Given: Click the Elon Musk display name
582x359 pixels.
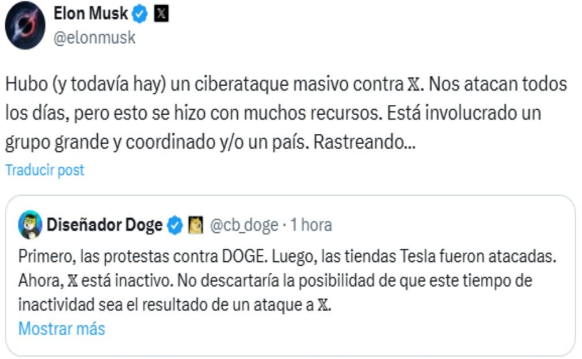Looking at the screenshot, I should pyautogui.click(x=91, y=13).
